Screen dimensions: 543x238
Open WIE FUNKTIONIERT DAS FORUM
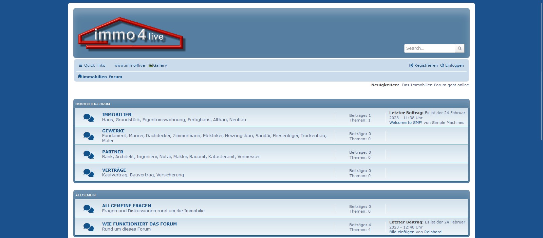click(139, 224)
